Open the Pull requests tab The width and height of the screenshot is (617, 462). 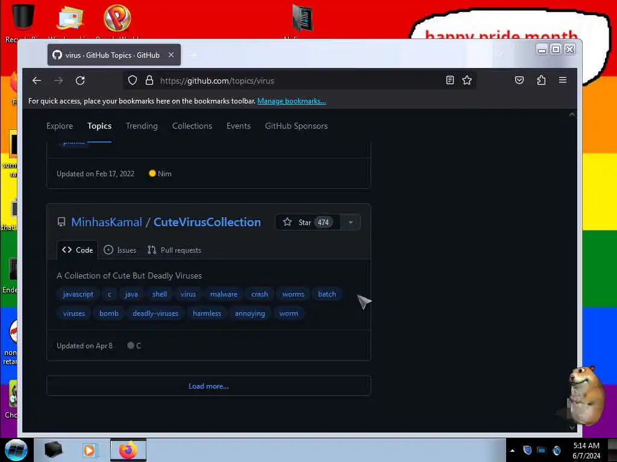pos(174,250)
